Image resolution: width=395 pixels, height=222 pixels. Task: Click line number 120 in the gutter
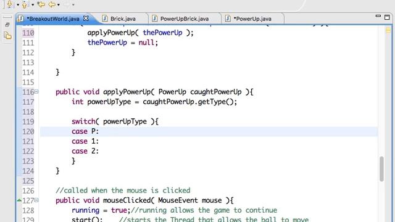pos(28,131)
